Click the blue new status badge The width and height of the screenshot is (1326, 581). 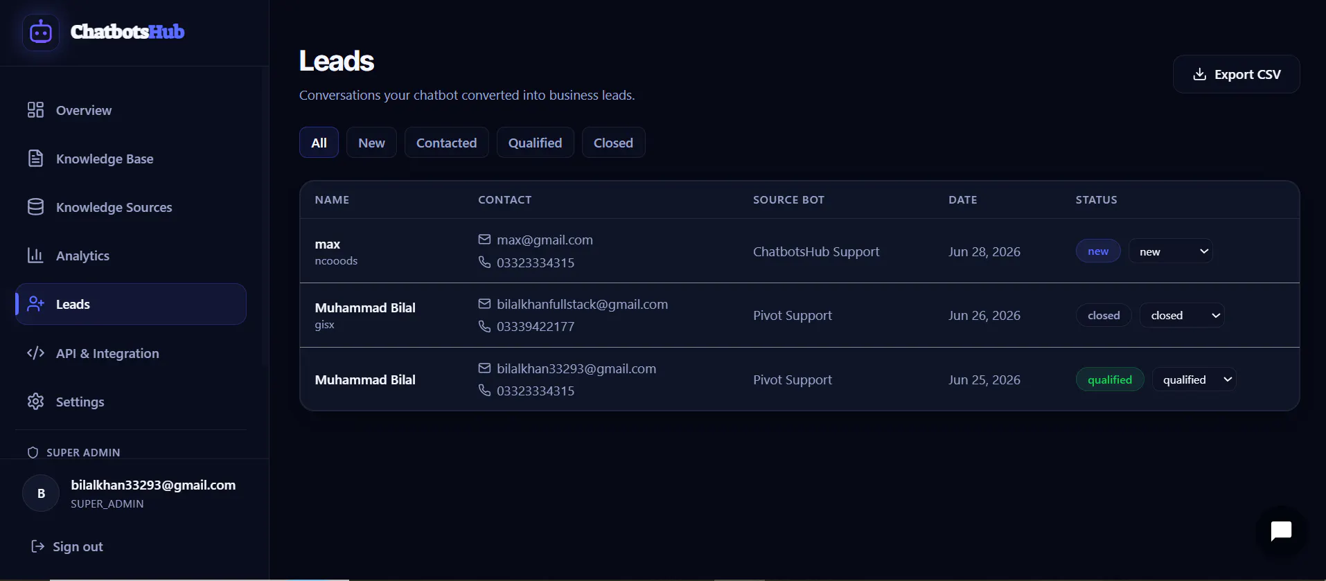coord(1098,251)
